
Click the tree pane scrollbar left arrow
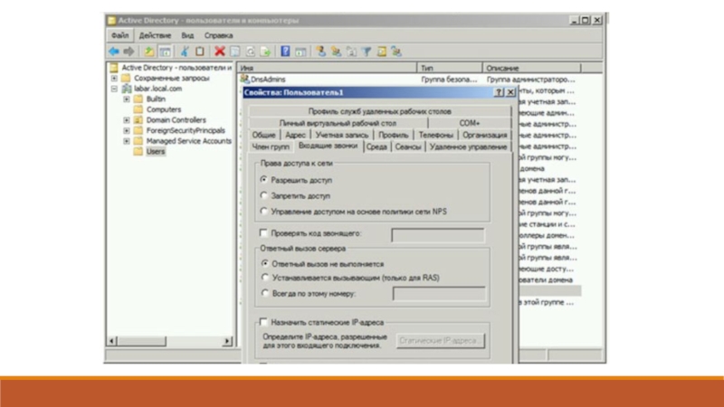pyautogui.click(x=111, y=341)
